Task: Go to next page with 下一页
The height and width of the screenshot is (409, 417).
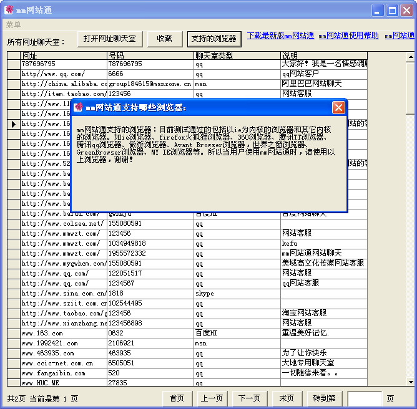Action: [250, 398]
